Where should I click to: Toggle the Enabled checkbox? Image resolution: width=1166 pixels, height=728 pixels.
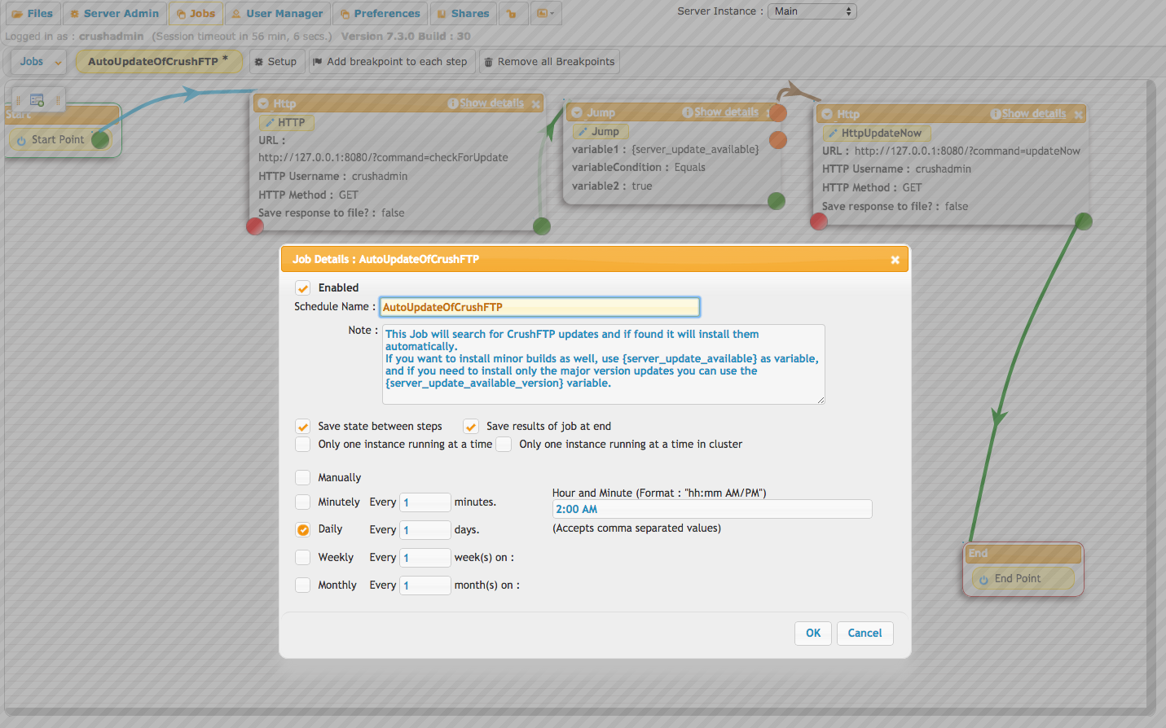click(x=303, y=288)
